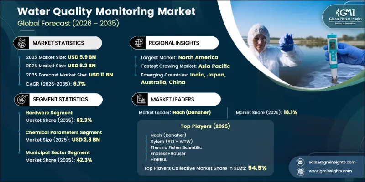Click the Global Forecast (2026 – 2035) subtitle
The width and height of the screenshot is (365, 182).
68,24
